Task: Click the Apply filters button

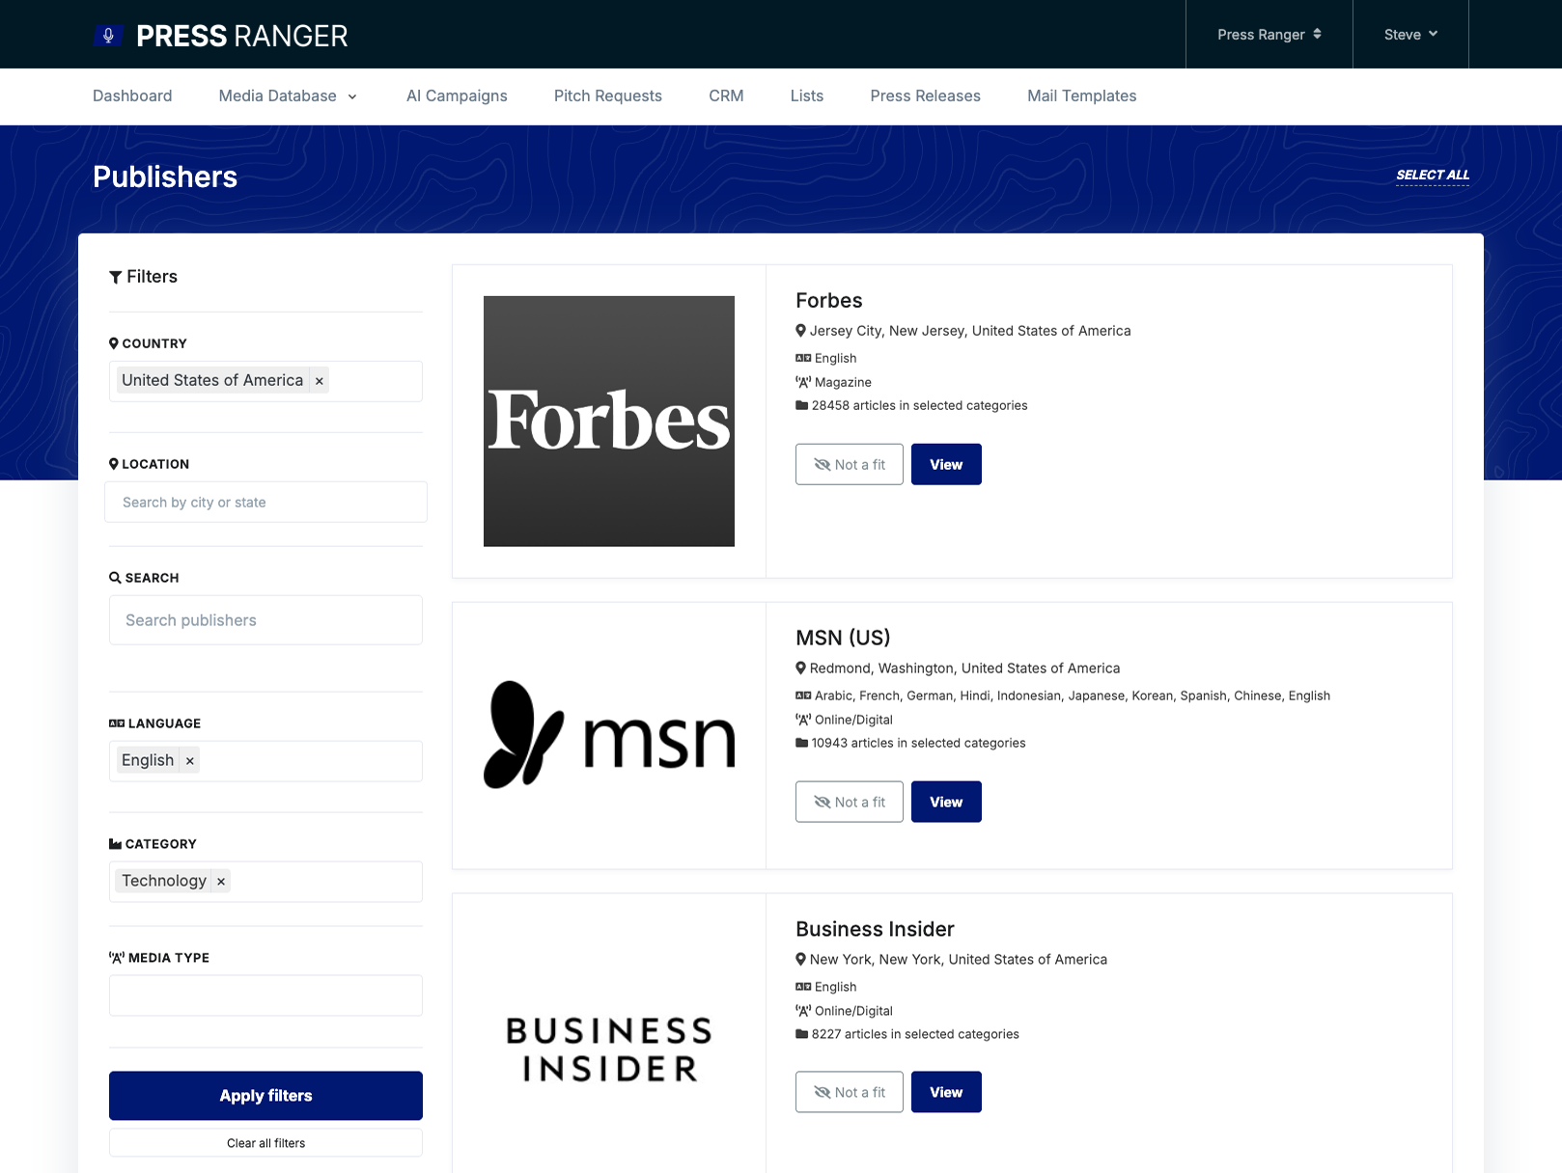Action: click(265, 1096)
